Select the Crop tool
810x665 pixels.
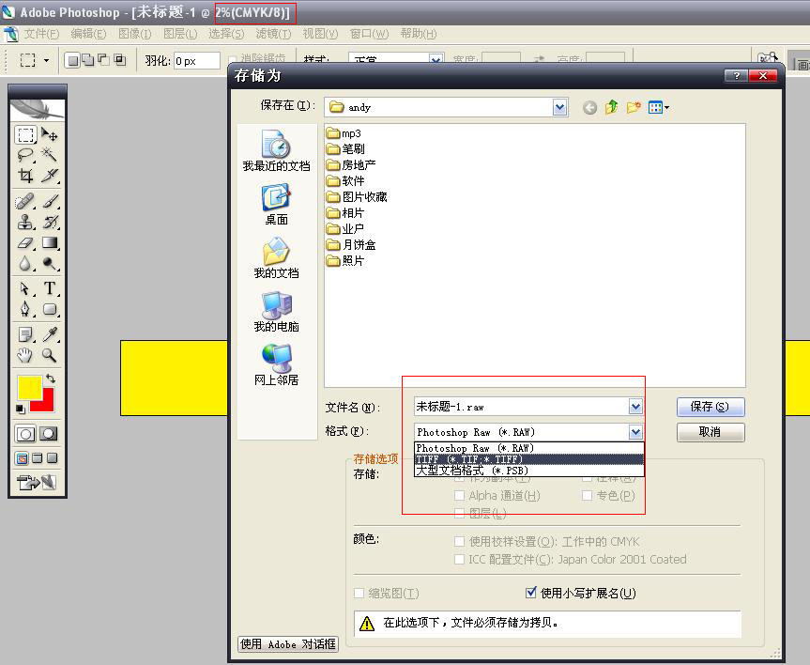click(25, 176)
